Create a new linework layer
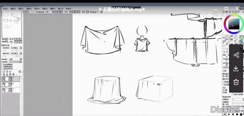The width and height of the screenshot is (244, 116). [7, 71]
